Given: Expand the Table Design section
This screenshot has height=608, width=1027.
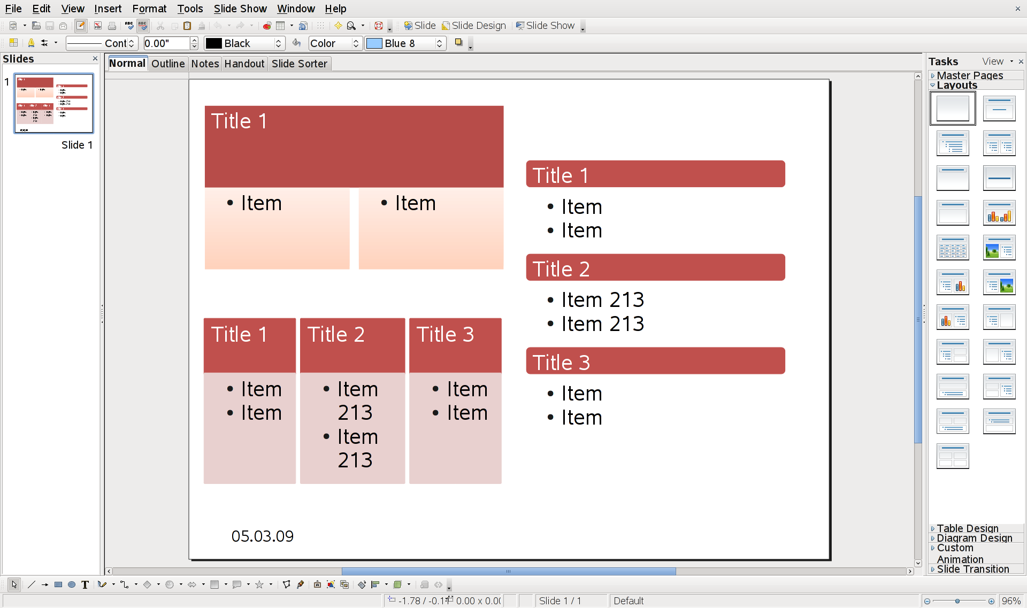Looking at the screenshot, I should (x=967, y=528).
